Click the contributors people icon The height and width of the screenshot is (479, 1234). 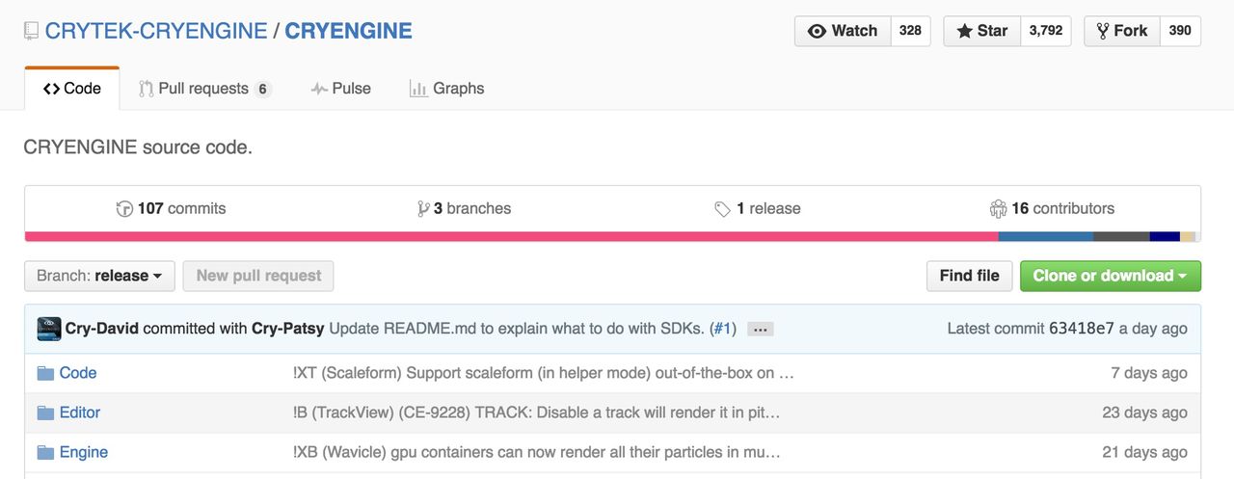pyautogui.click(x=998, y=208)
